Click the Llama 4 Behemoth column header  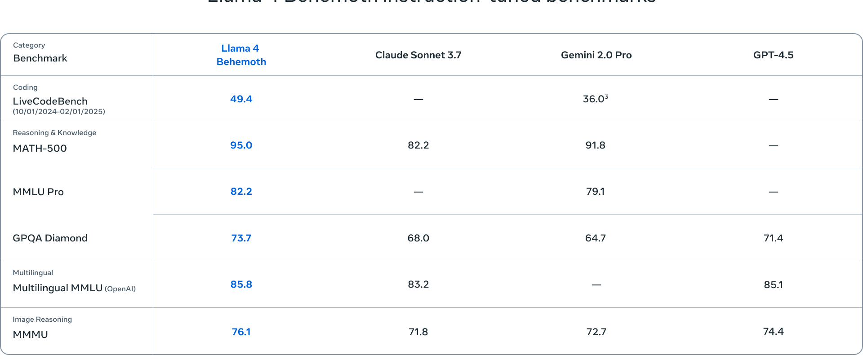click(241, 55)
